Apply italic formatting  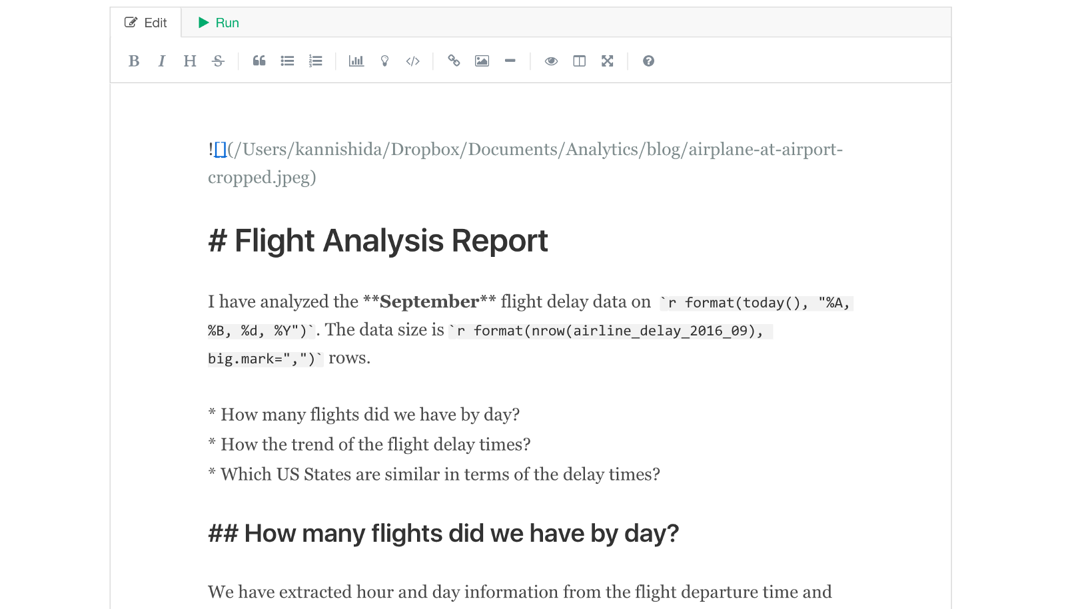[x=162, y=61]
